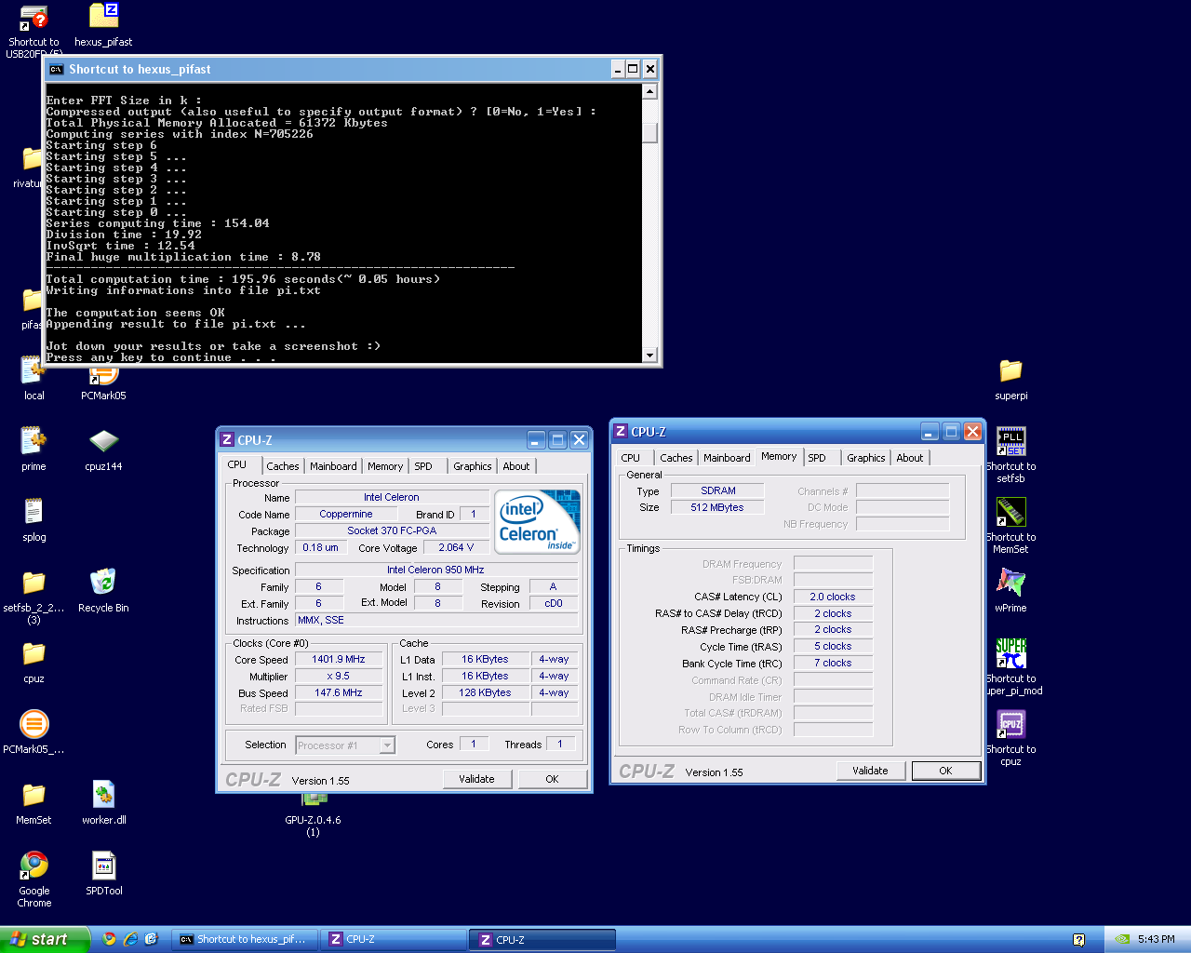Click the Internet Explorer quick launch icon
The image size is (1191, 953).
(x=130, y=939)
